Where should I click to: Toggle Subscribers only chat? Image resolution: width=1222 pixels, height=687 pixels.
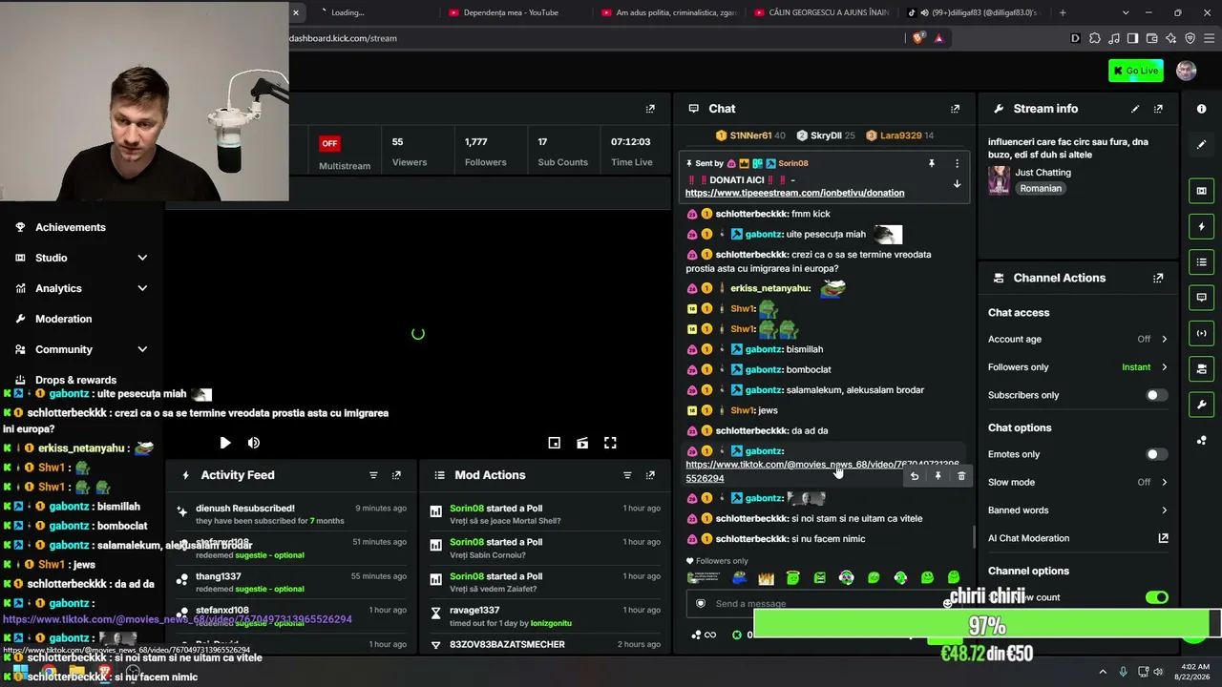(1156, 395)
